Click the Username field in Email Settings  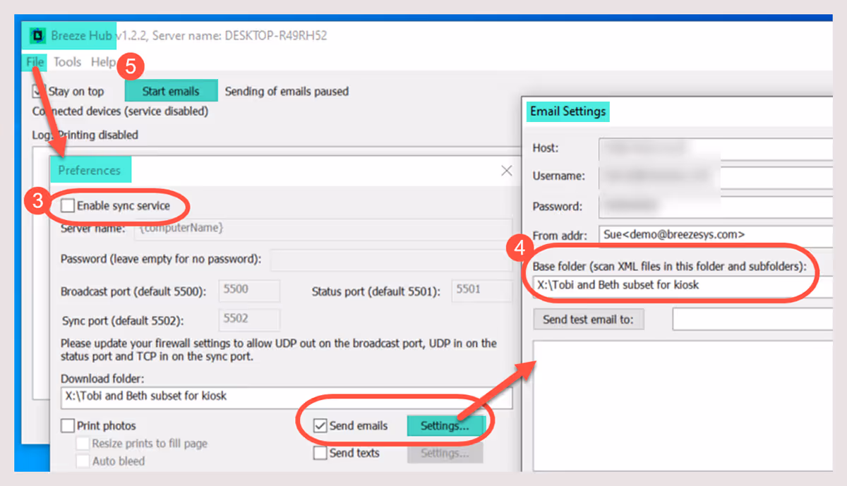716,177
